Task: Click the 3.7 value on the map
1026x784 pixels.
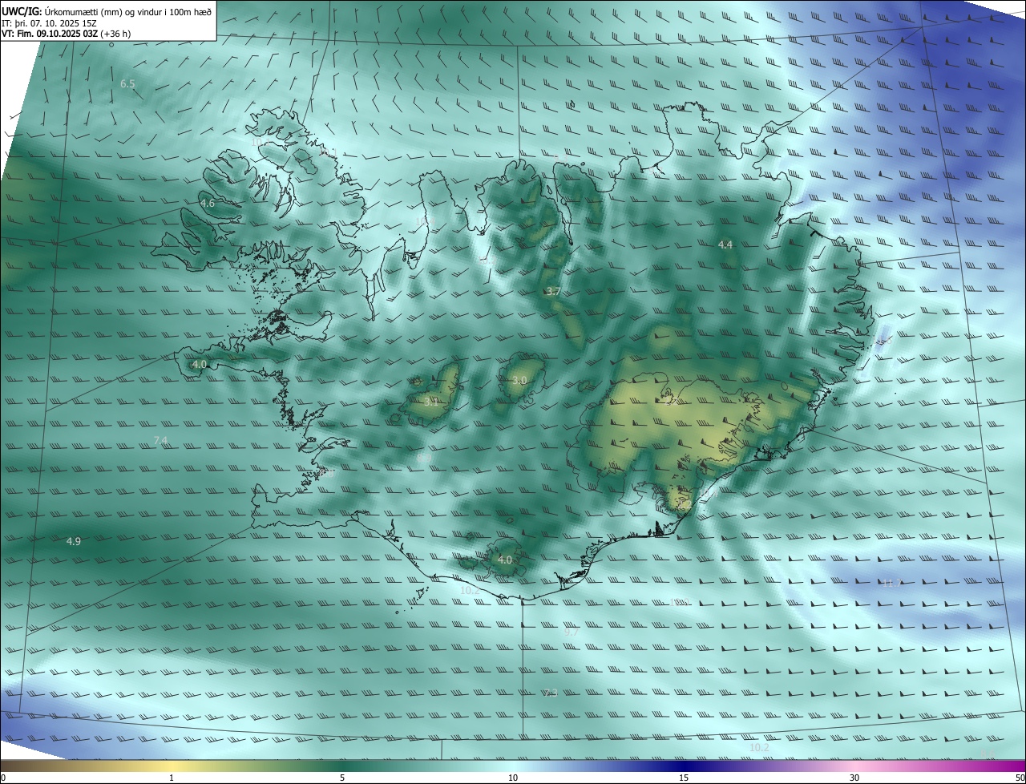Action: tap(553, 292)
